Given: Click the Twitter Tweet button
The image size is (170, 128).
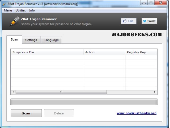Looking at the screenshot, I should click(149, 21).
